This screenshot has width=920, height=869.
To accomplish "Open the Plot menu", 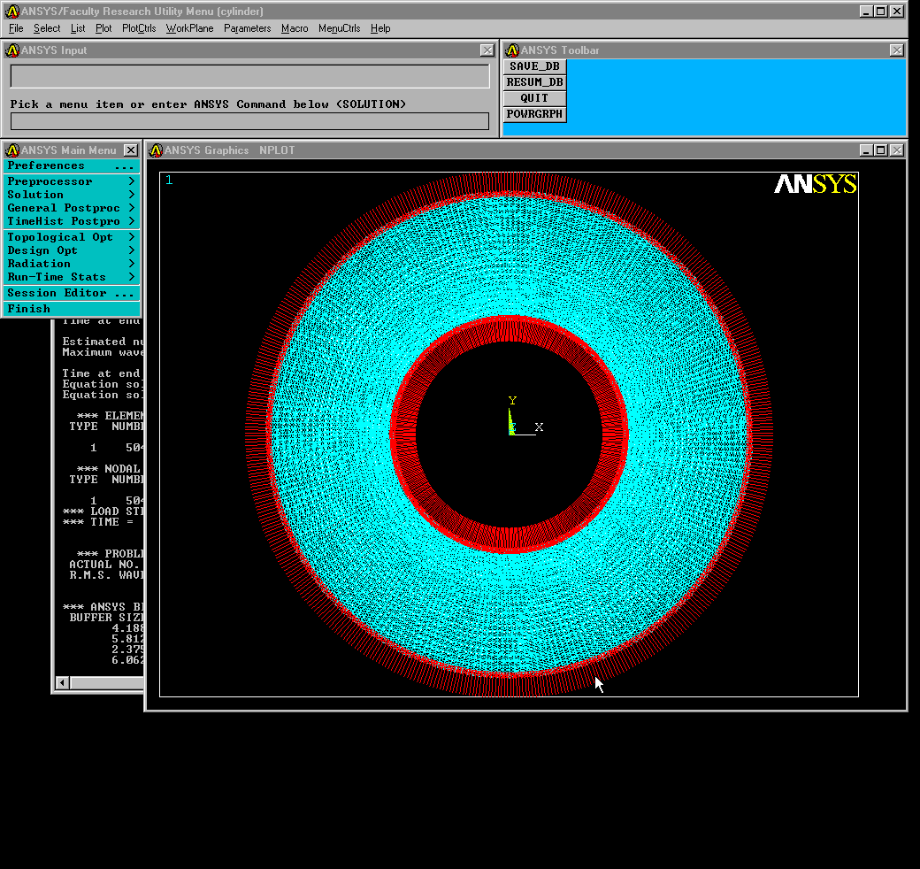I will (x=103, y=28).
